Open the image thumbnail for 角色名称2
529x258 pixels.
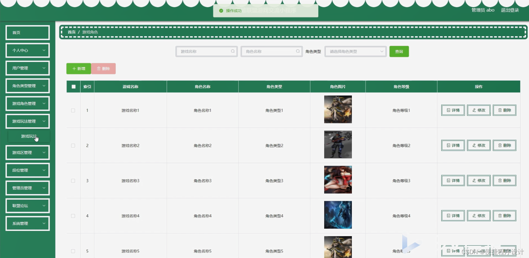coord(338,144)
